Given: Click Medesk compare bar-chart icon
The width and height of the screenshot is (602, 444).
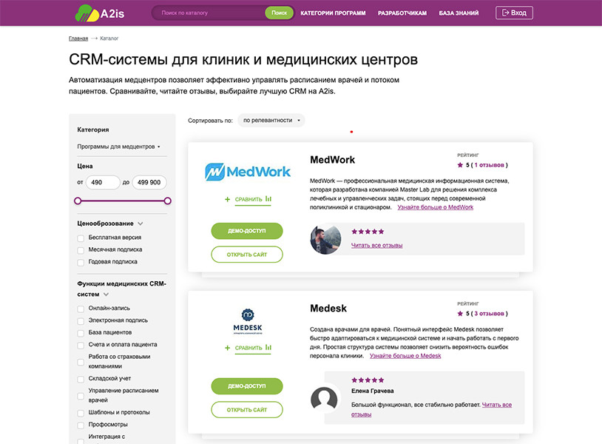Looking at the screenshot, I should click(x=268, y=348).
